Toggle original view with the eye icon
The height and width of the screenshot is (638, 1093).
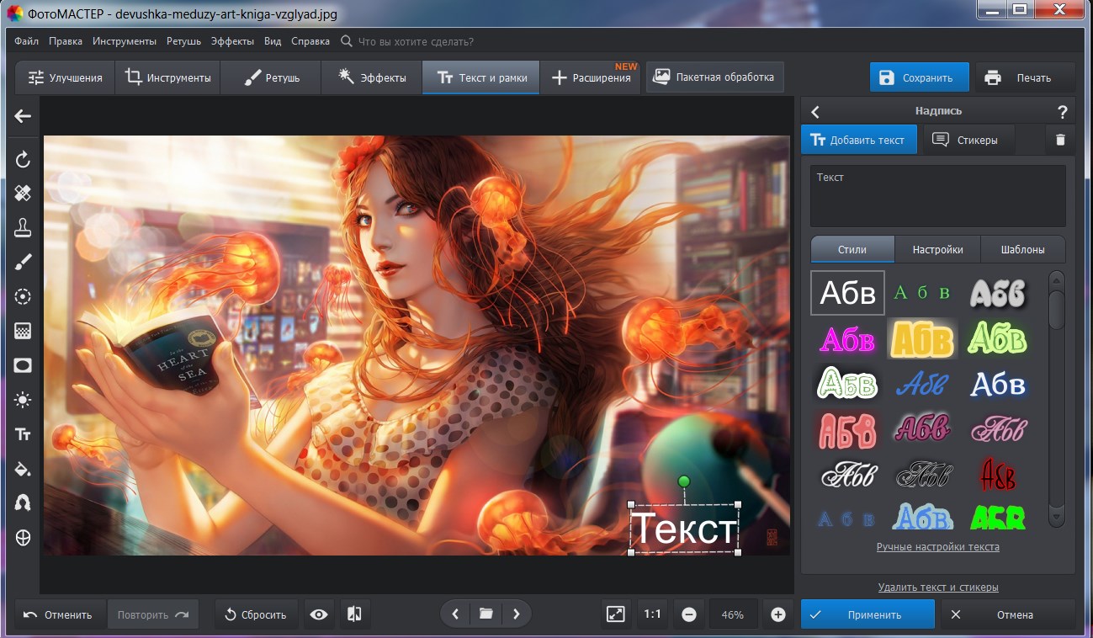pos(319,614)
